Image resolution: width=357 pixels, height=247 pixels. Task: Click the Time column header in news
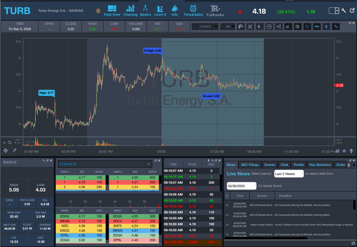(240, 196)
